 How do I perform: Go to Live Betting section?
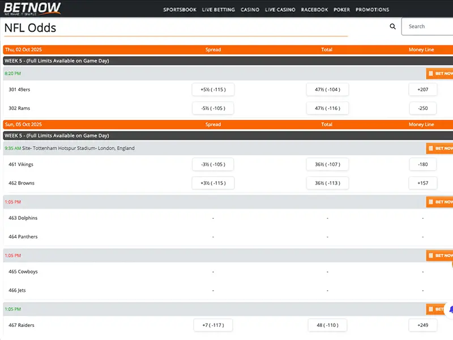coord(219,10)
